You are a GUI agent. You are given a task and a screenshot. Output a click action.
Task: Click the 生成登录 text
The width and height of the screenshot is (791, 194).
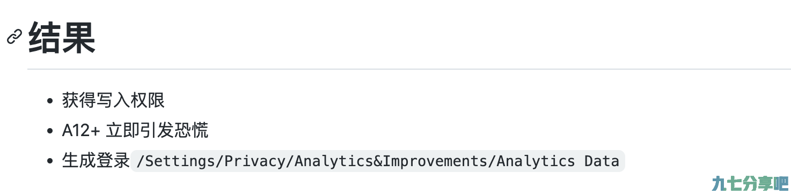(96, 160)
